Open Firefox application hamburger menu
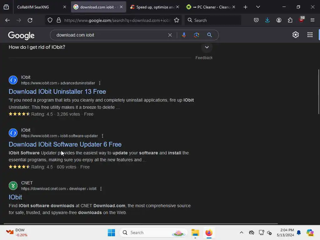This screenshot has height=240, width=320. coord(312,20)
